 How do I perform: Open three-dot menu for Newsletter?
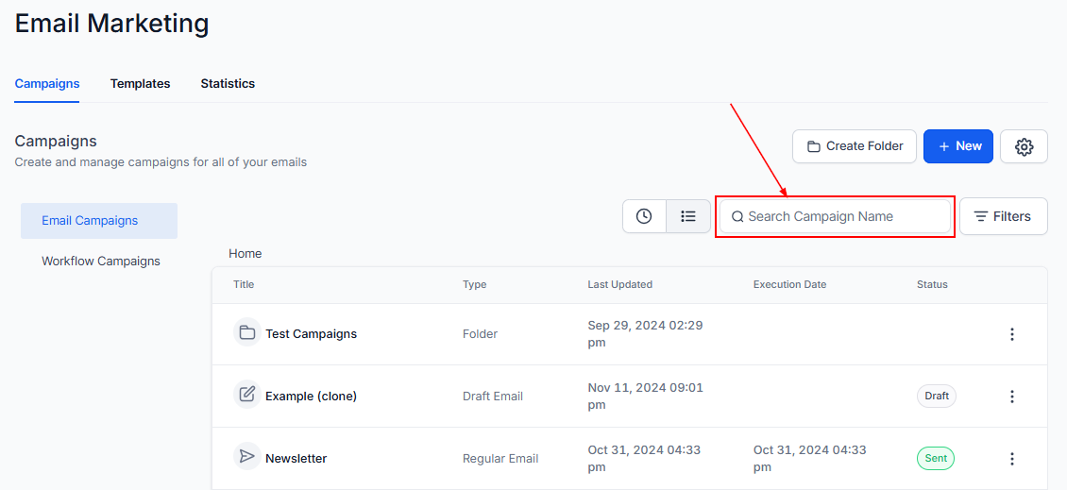pos(1011,459)
